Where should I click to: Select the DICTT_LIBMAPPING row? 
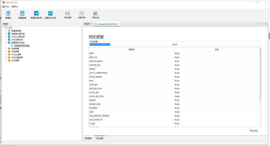click(x=174, y=73)
